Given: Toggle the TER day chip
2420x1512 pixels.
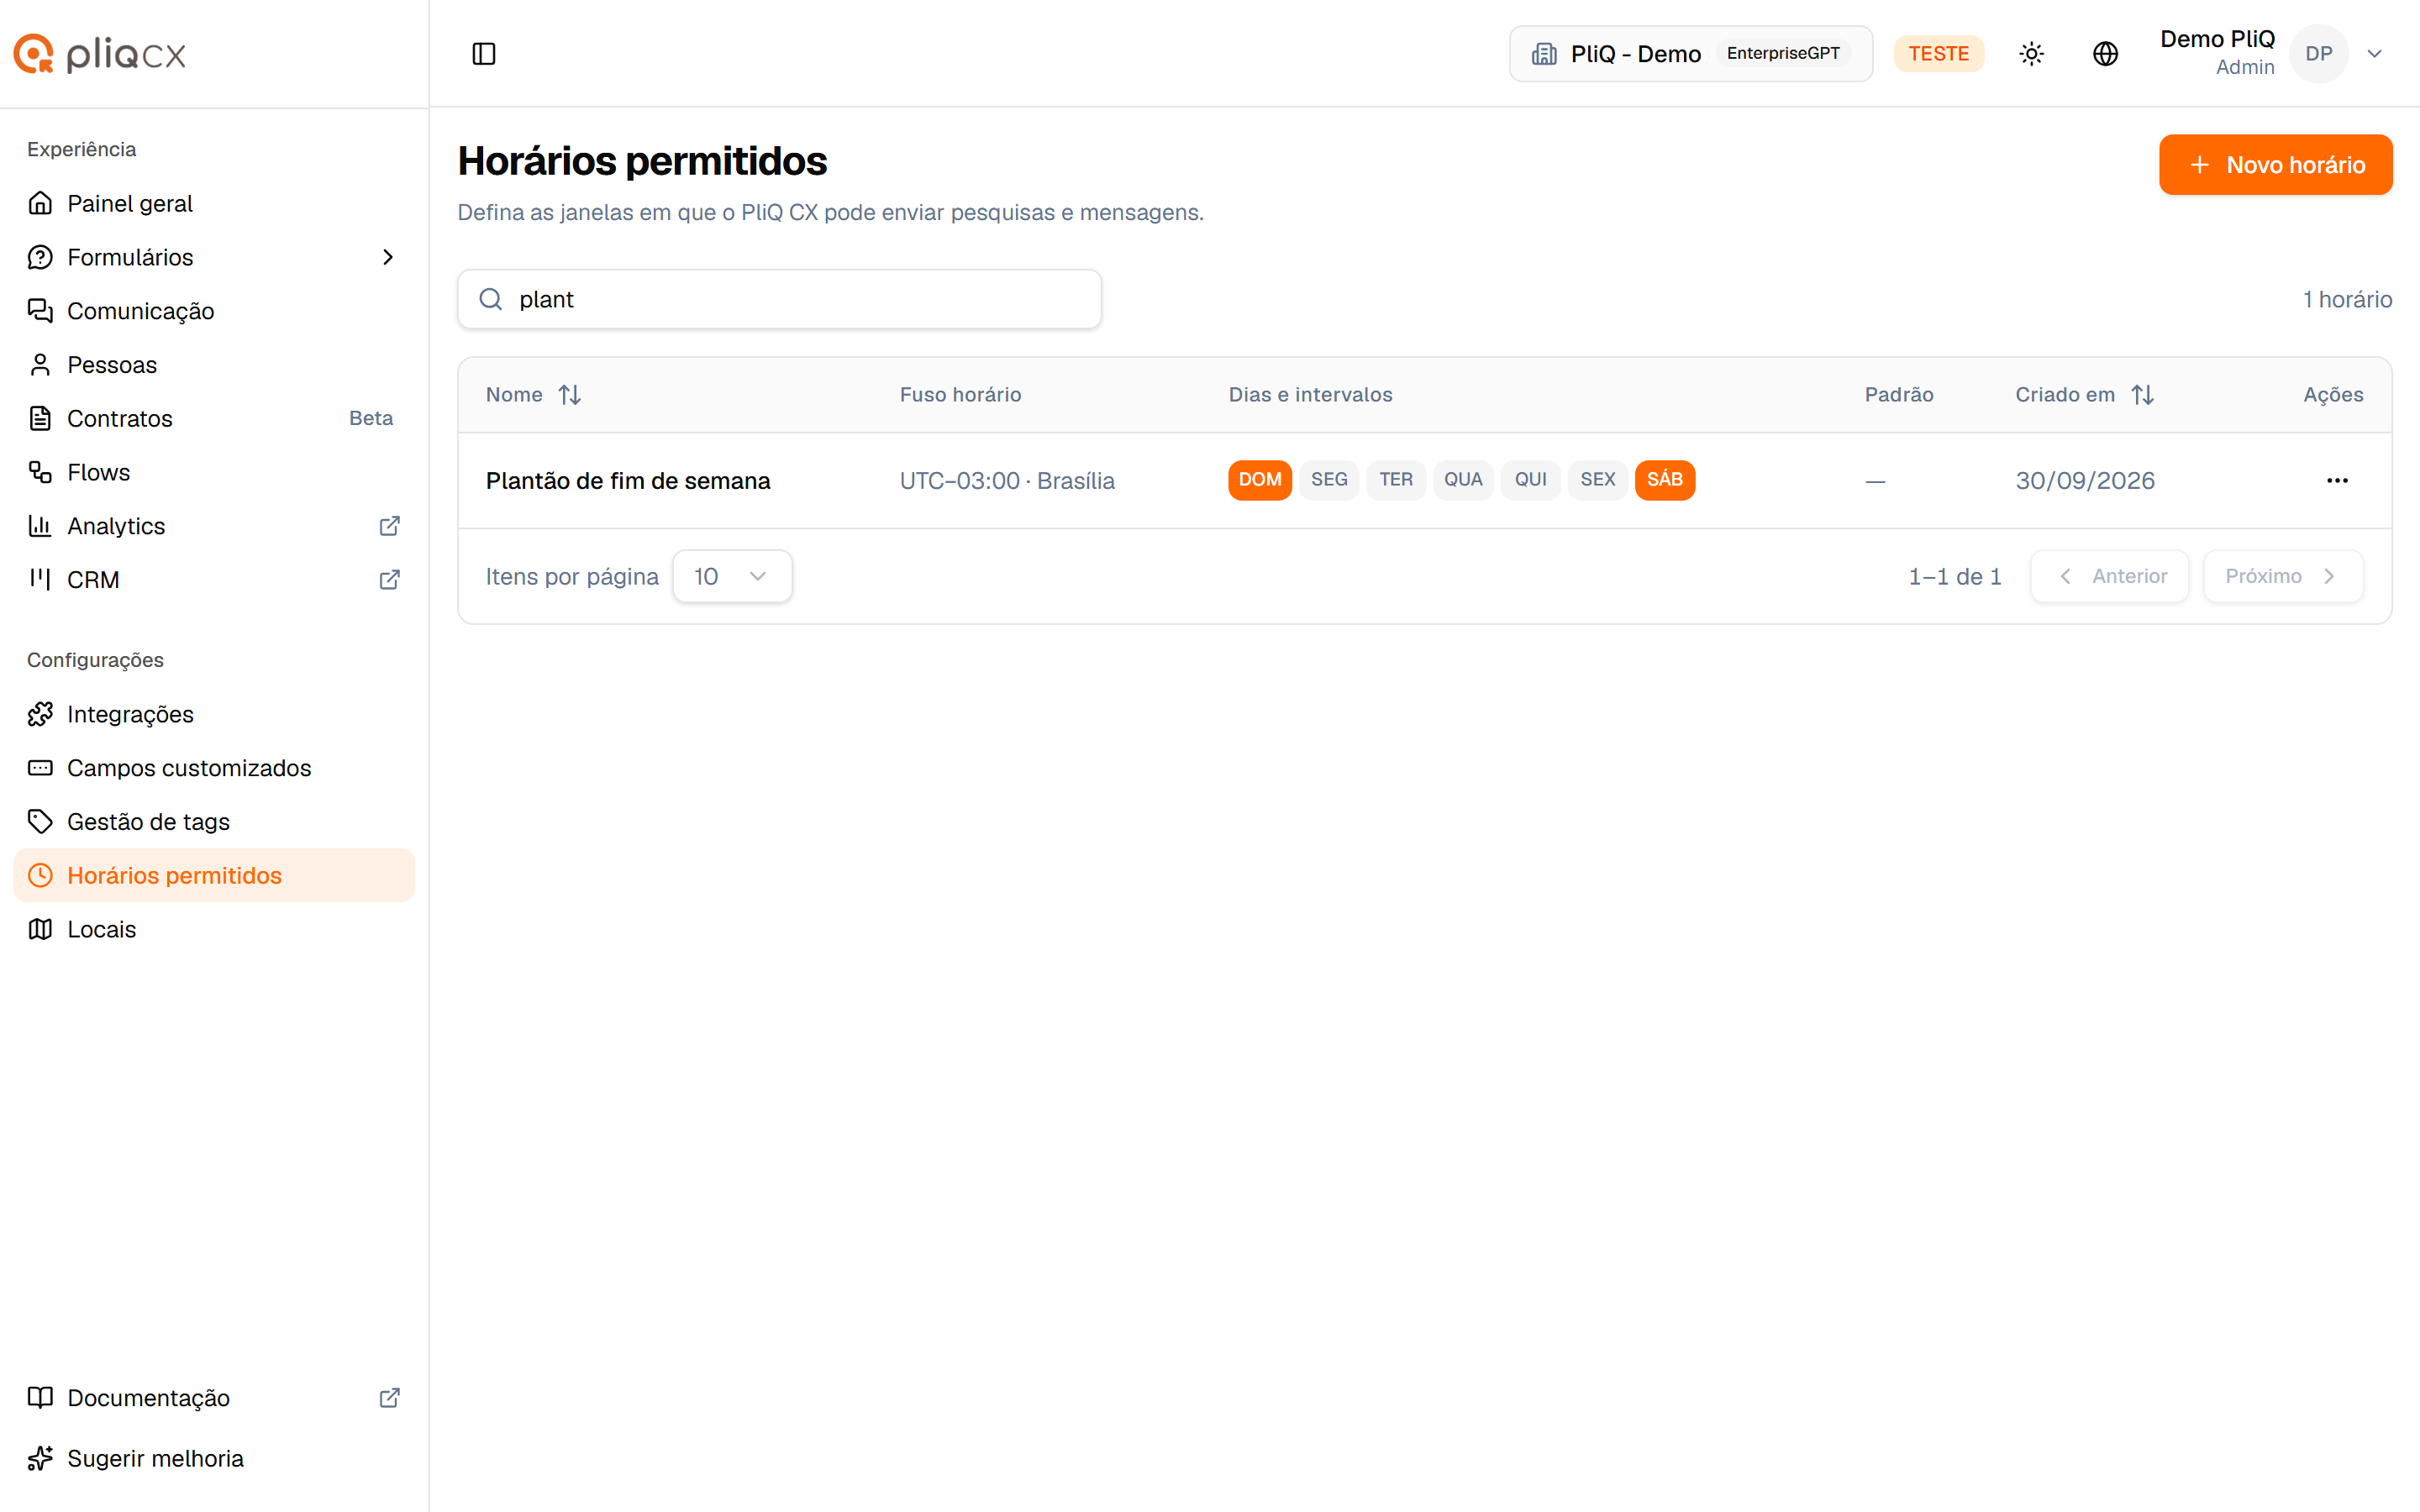Looking at the screenshot, I should coord(1396,480).
